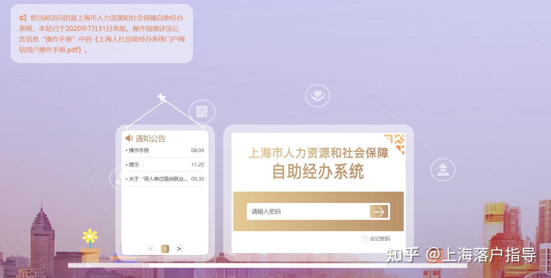This screenshot has height=278, width=551.
Task: Open the 忘记密码 link
Action: (x=380, y=239)
